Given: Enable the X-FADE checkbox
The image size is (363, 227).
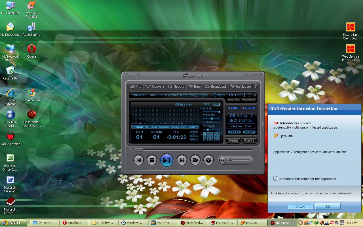Looking at the screenshot, I should point(204,127).
